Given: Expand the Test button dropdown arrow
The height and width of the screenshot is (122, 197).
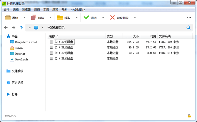Looking at the screenshot, I should 103,18.
